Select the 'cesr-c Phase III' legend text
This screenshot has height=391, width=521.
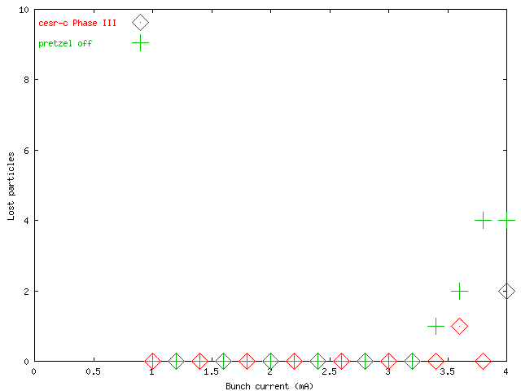[x=77, y=24]
